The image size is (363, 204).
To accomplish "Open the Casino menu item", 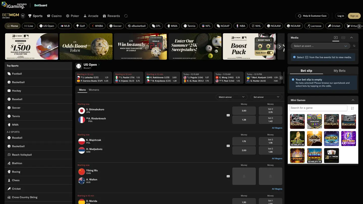I will pyautogui.click(x=54, y=16).
